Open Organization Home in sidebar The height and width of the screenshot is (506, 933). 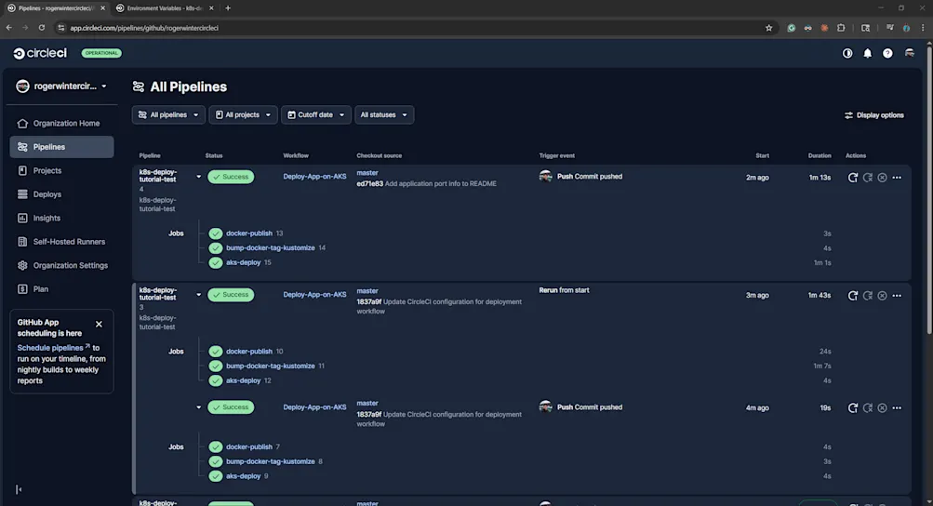coord(62,123)
